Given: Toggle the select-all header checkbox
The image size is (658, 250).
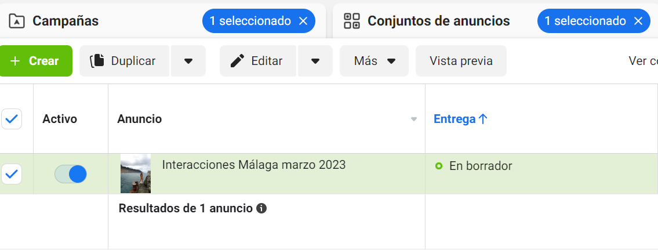Looking at the screenshot, I should tap(12, 119).
